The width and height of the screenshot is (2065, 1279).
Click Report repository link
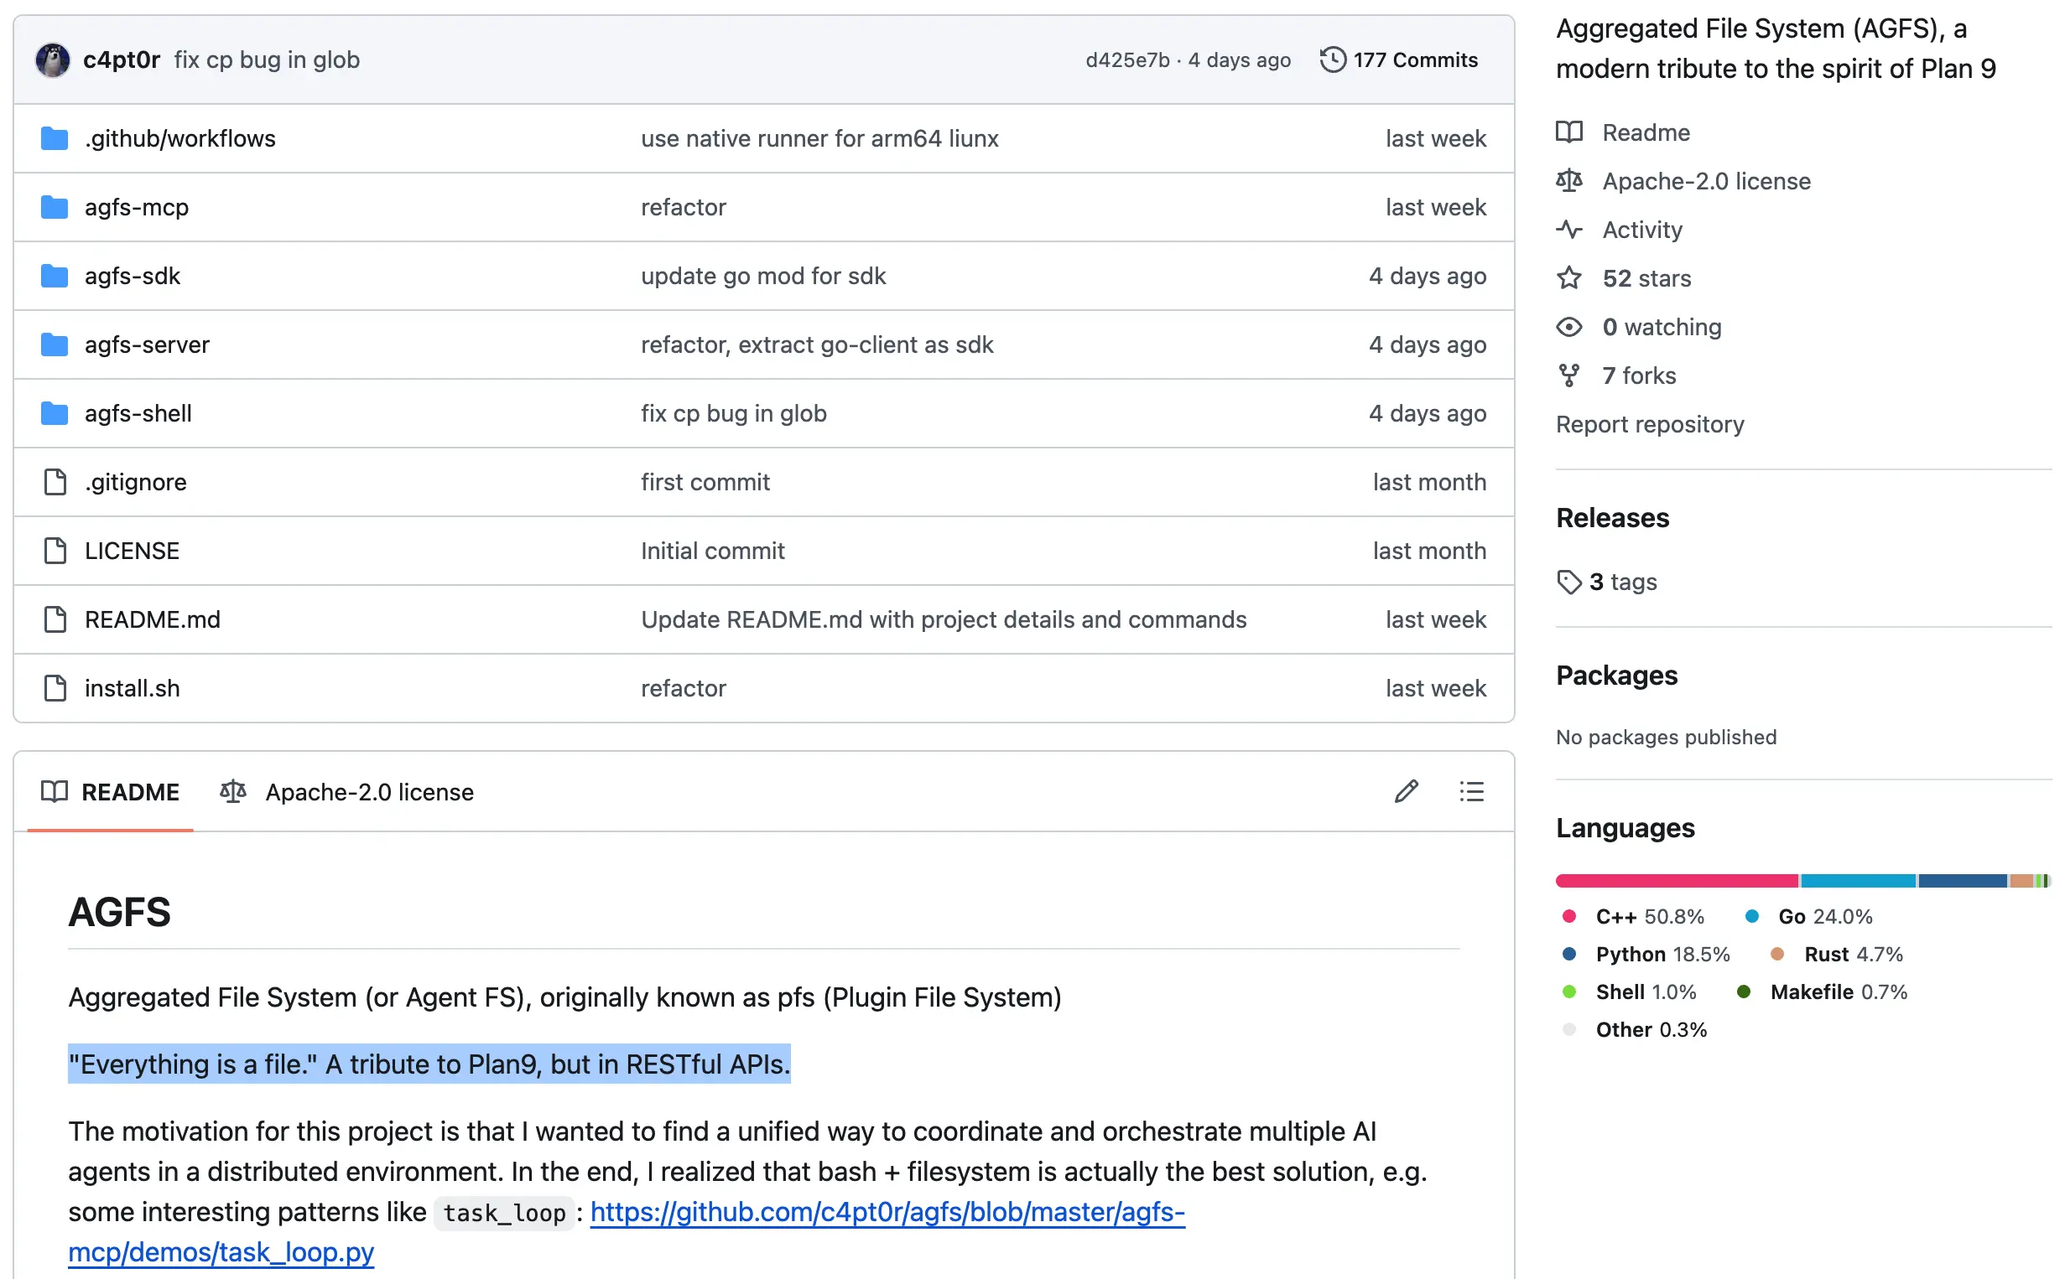[x=1649, y=425]
